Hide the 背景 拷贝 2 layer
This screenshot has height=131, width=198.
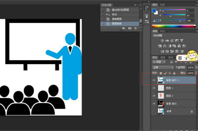[x=154, y=80]
